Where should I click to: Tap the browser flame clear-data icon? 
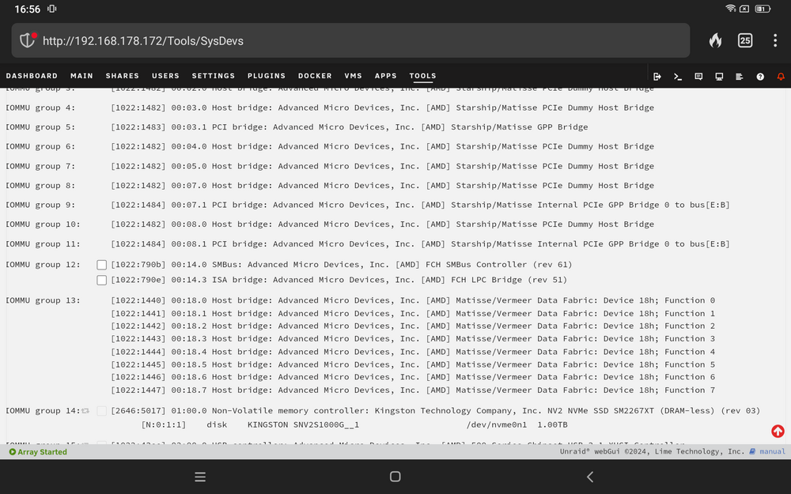(715, 40)
